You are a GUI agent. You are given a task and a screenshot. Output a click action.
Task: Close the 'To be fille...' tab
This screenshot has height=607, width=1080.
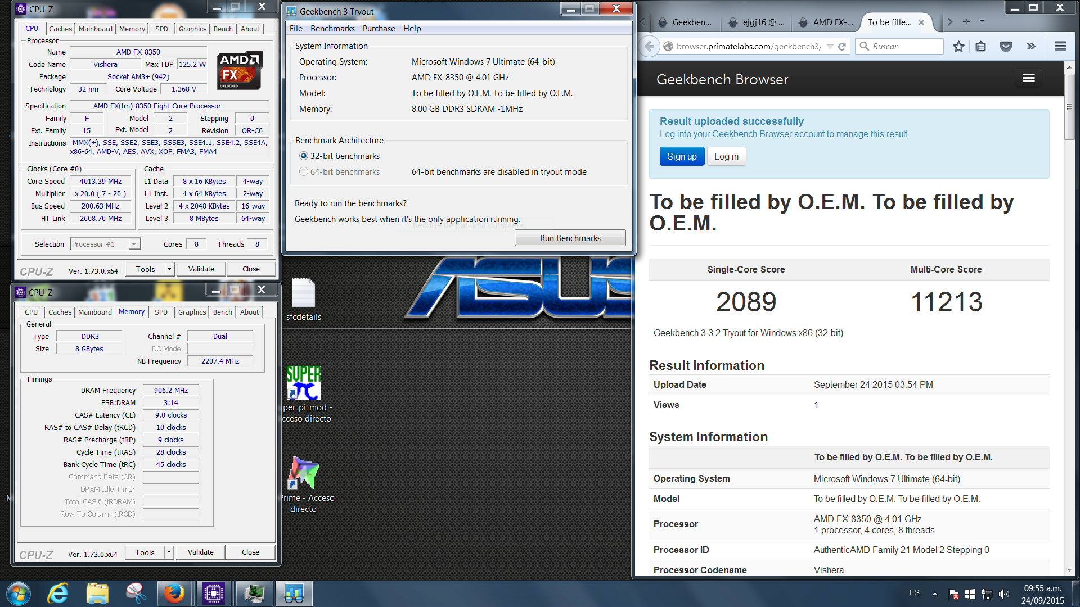click(x=921, y=22)
